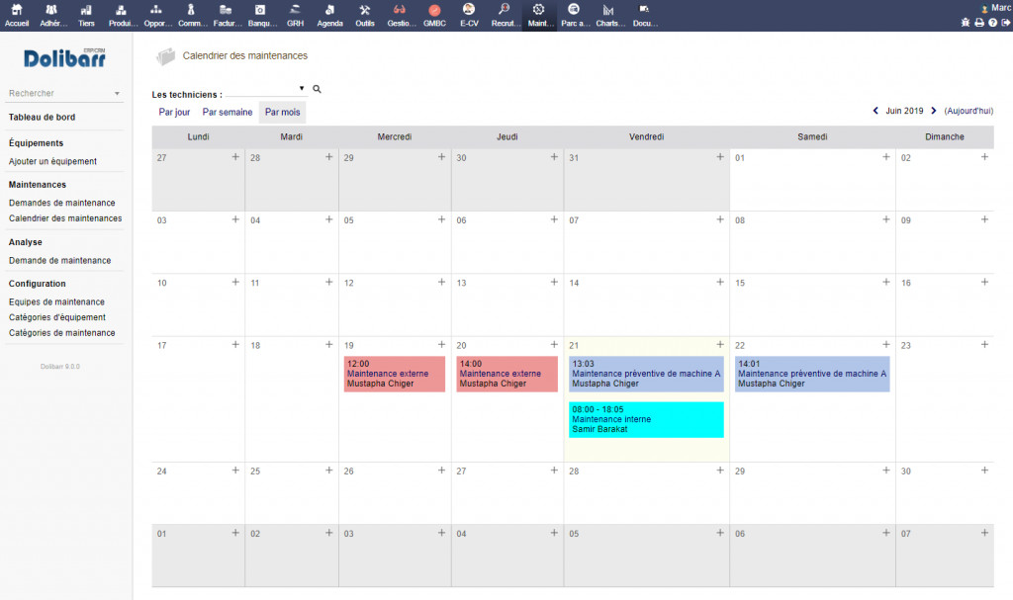1013x600 pixels.
Task: Click the Outils tools icon
Action: (x=365, y=10)
